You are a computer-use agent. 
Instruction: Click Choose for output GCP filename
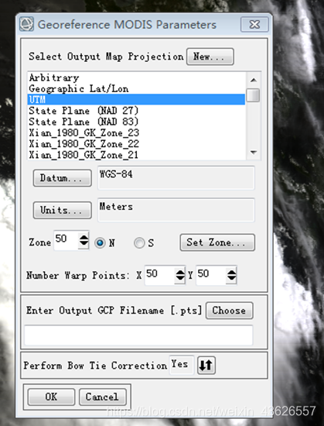pyautogui.click(x=230, y=311)
